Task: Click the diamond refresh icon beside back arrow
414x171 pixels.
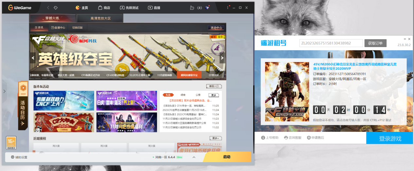Action: click(x=56, y=8)
